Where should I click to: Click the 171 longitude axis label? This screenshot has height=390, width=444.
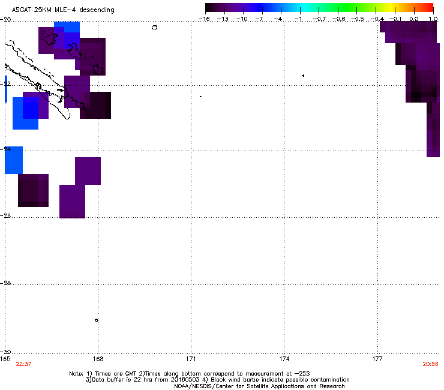(x=191, y=359)
